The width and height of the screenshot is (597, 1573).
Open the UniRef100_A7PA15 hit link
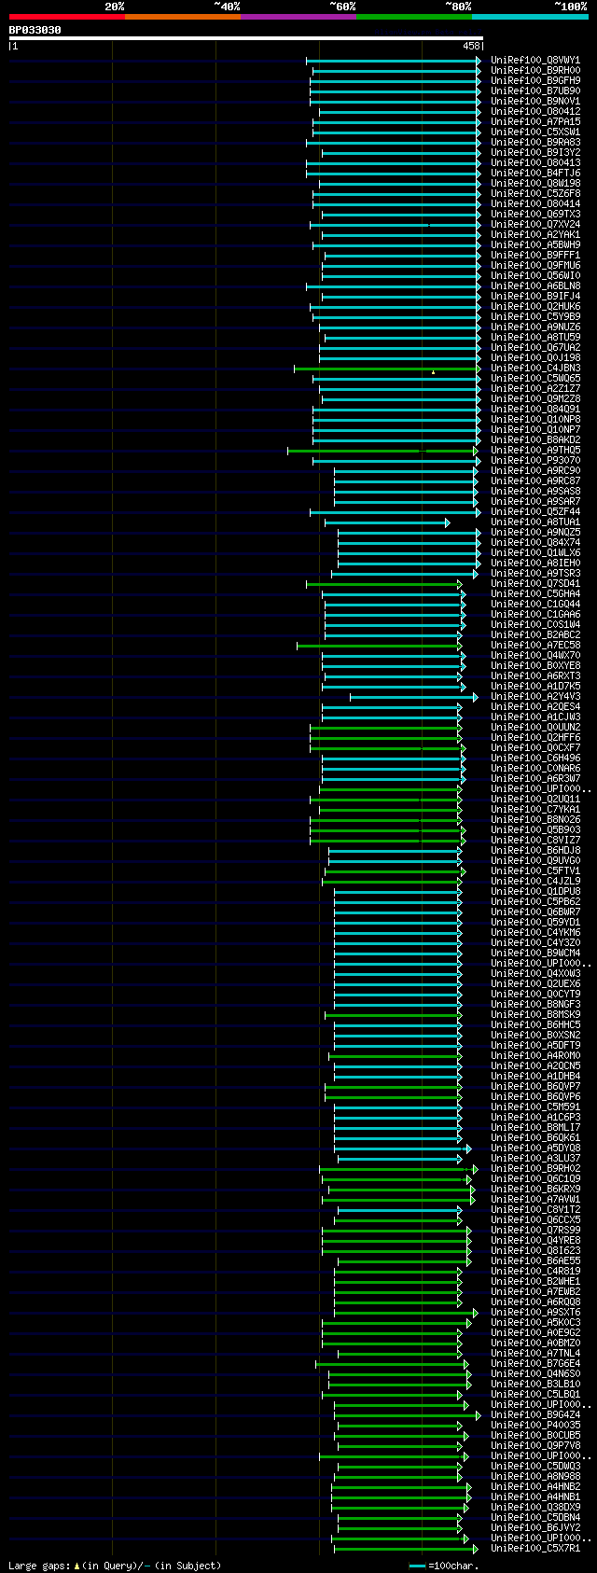pyautogui.click(x=535, y=122)
